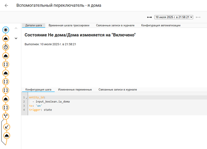The height and width of the screenshot is (149, 207).
Task: Go back using the top-left arrow
Action: (x=7, y=6)
